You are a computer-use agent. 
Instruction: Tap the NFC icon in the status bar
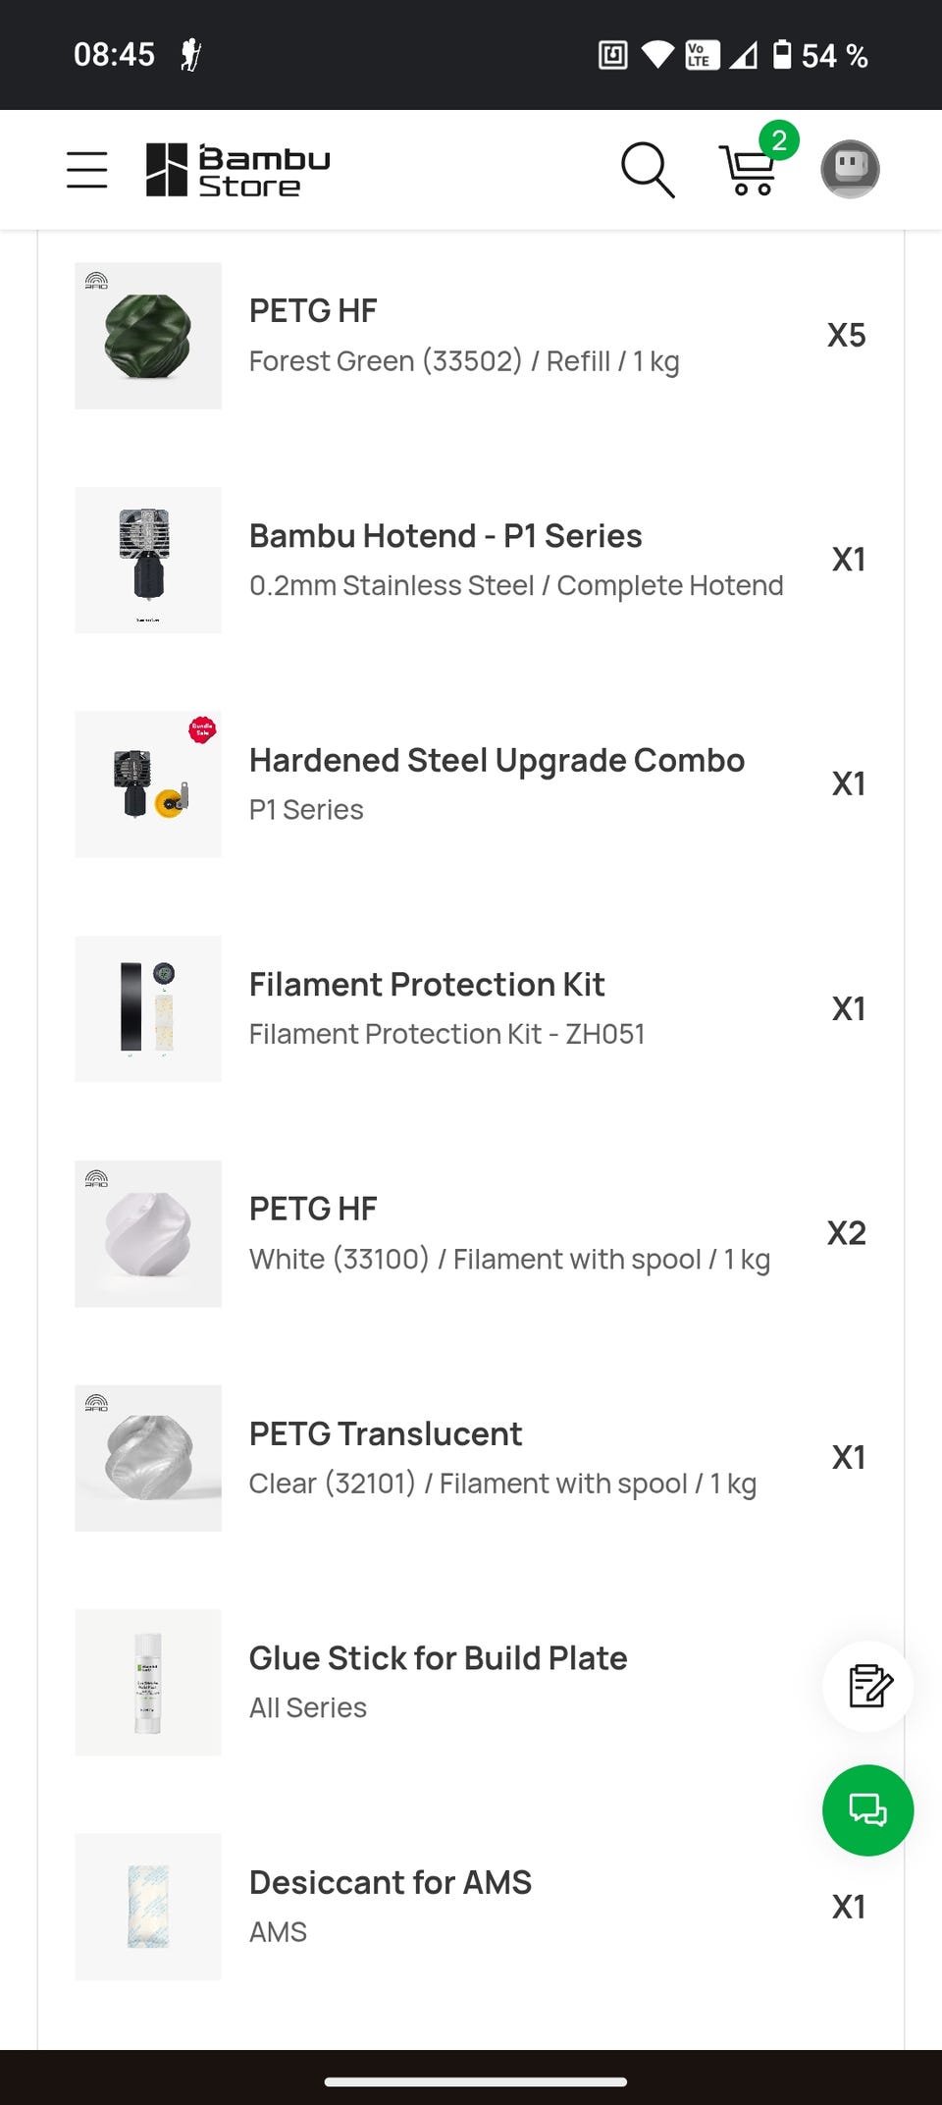(x=612, y=55)
